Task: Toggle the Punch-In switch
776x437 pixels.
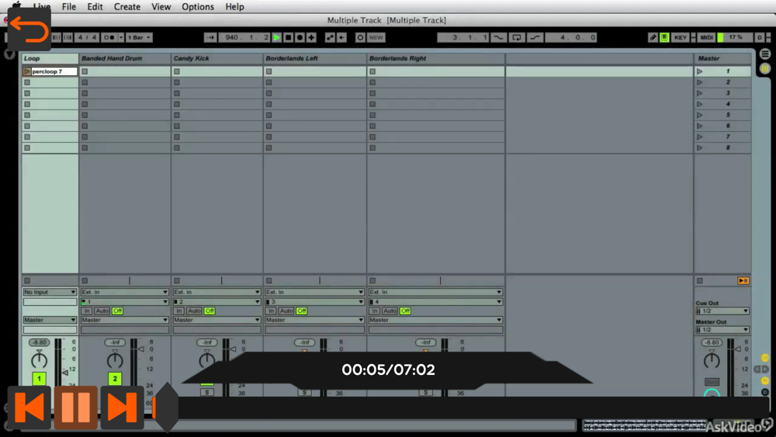Action: (498, 37)
